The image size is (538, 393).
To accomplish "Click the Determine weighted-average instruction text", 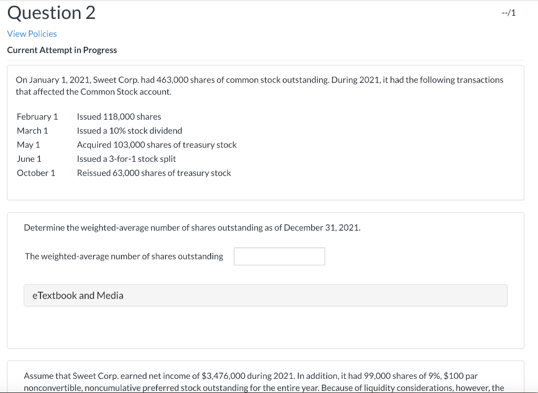I will (192, 227).
